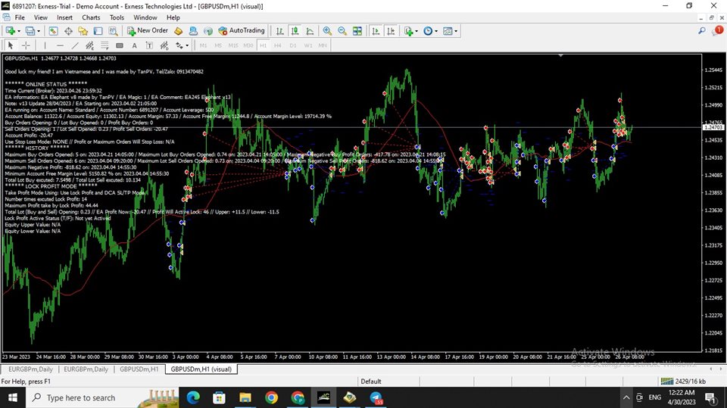Open the Charts menu

click(91, 17)
